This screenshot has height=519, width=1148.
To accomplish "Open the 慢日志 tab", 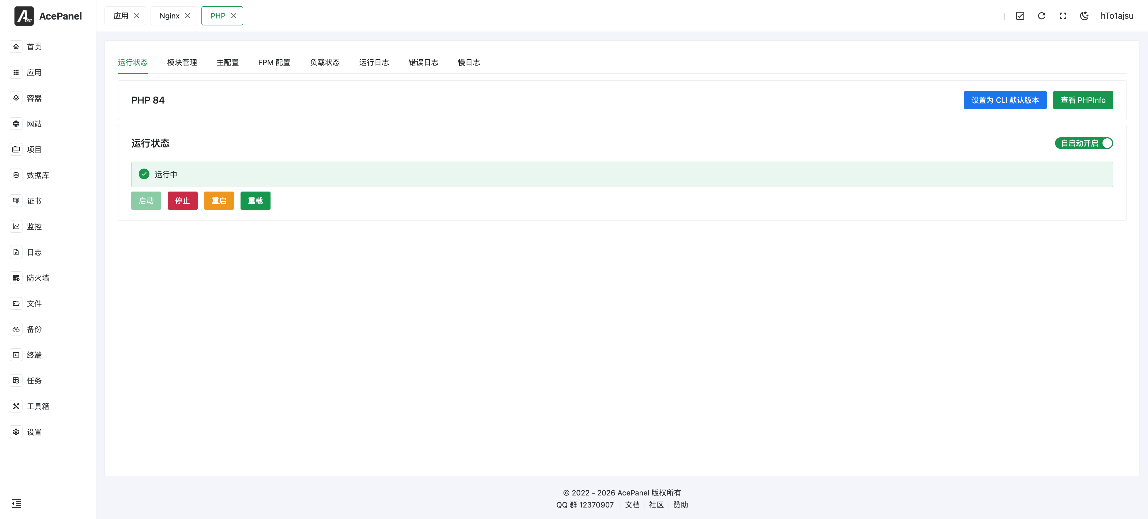I will [469, 63].
